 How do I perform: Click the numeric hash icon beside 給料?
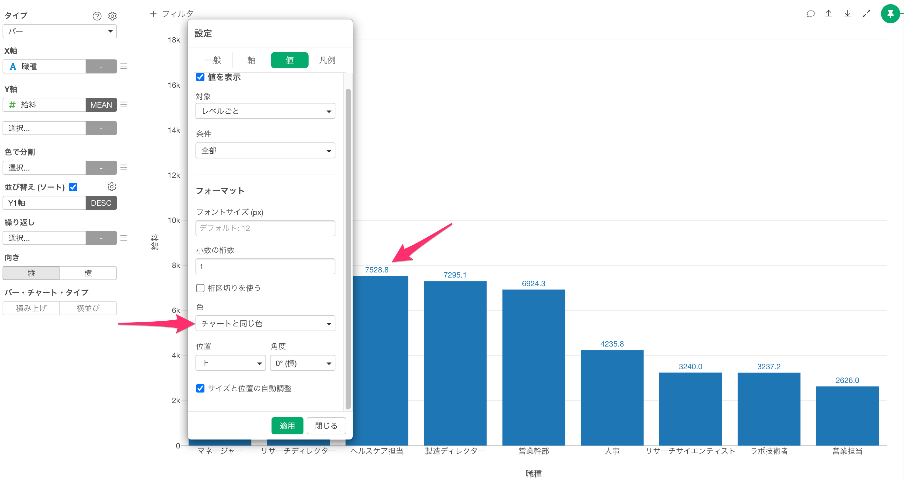(12, 104)
